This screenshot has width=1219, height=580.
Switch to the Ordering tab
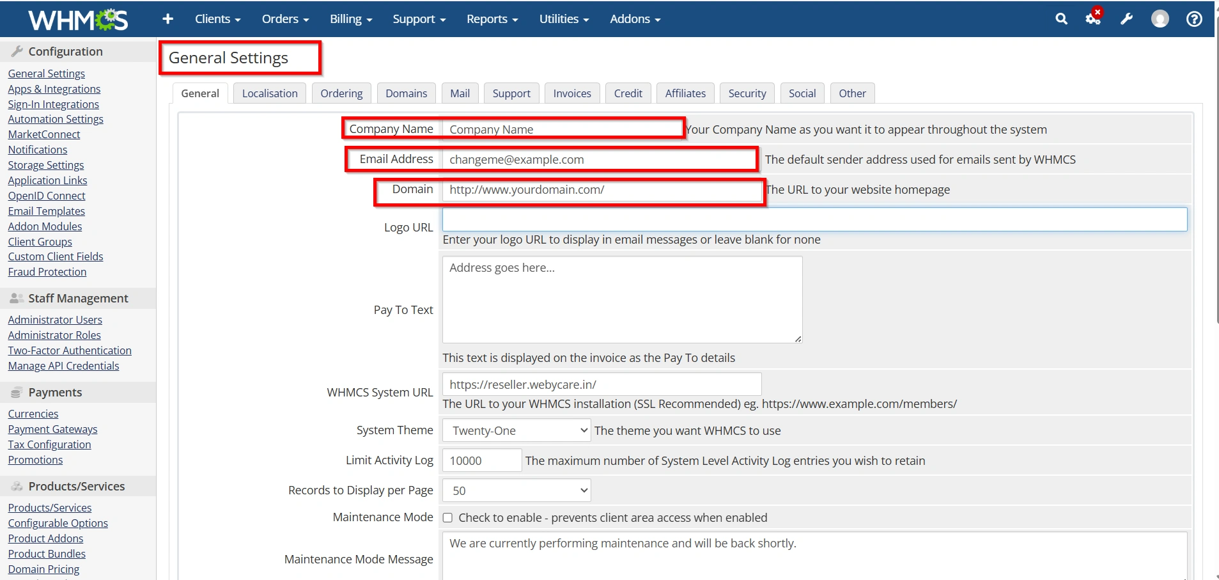pos(341,93)
